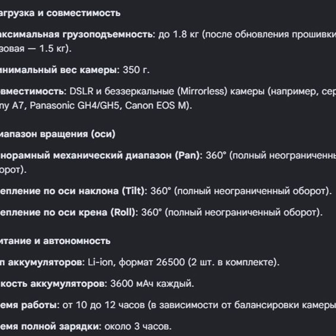Click the Li-ion формат 26500 text

136,262
